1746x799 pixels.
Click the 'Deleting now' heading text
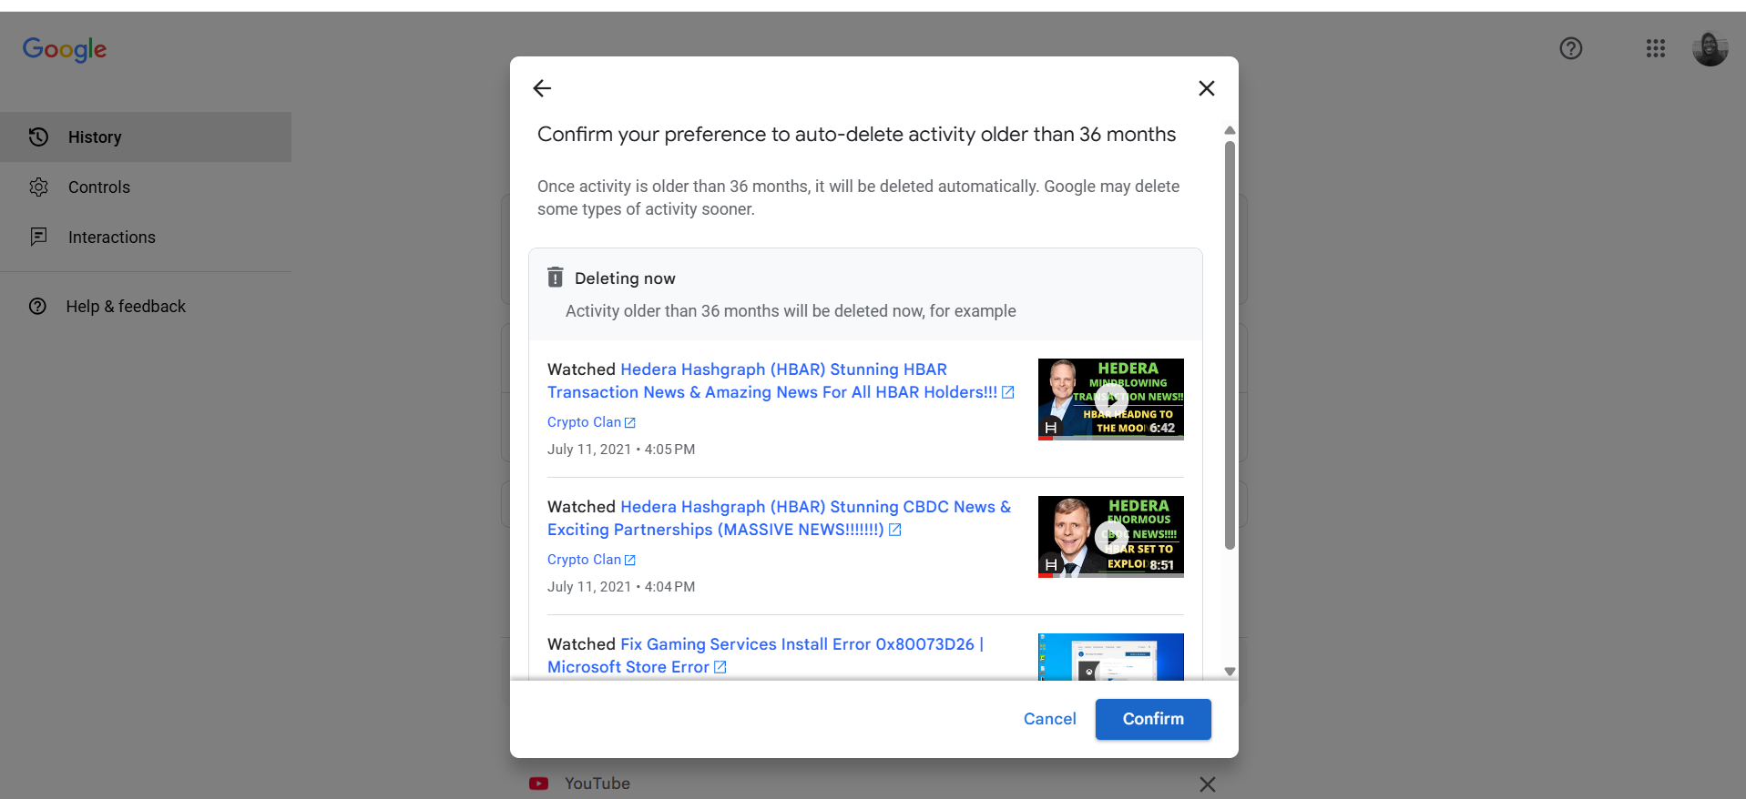(625, 278)
